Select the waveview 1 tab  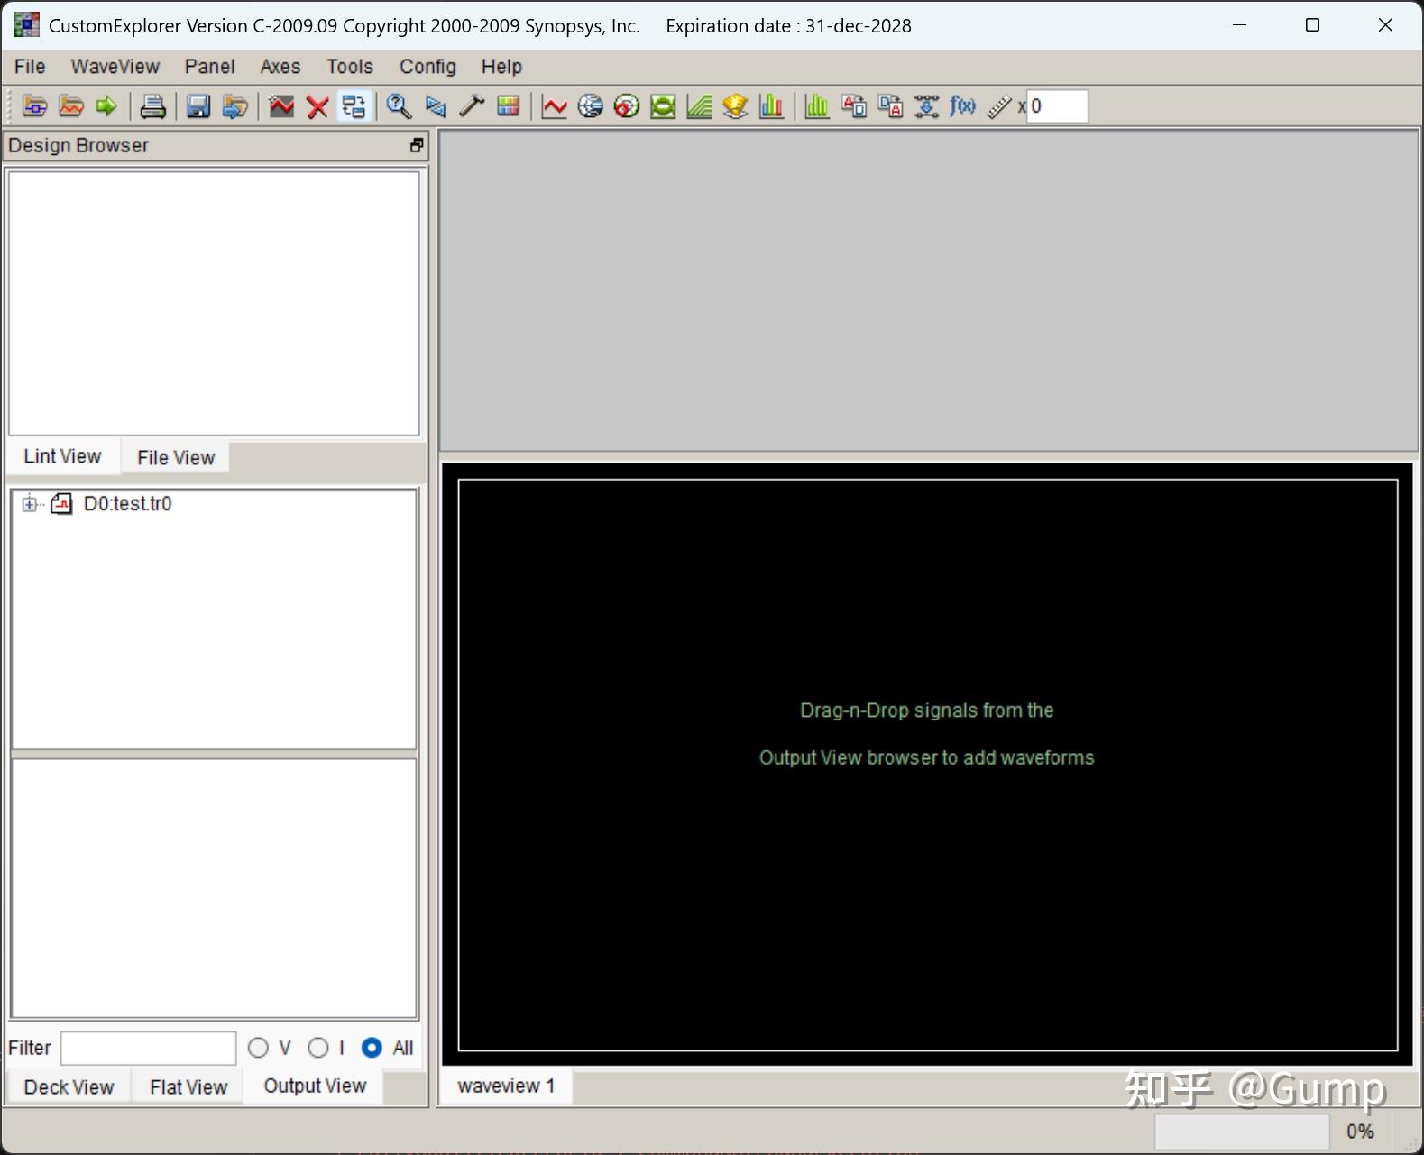506,1086
